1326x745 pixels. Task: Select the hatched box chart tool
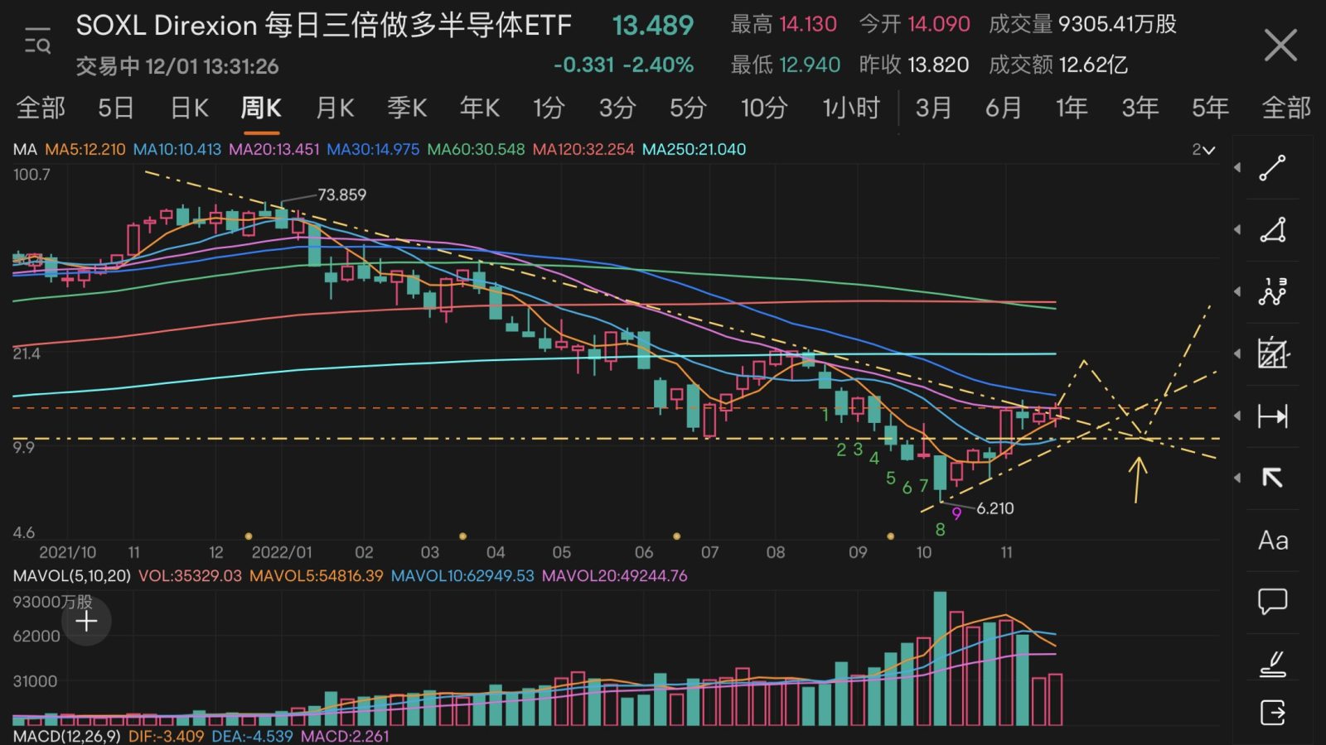click(x=1272, y=353)
